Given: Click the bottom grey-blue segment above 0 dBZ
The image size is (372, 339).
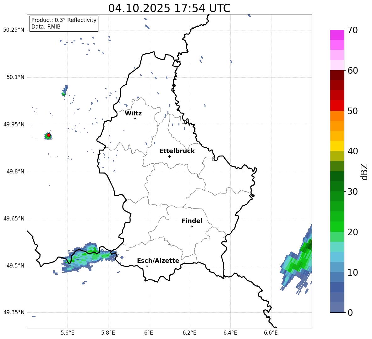Looking at the screenshot, I should tap(337, 307).
